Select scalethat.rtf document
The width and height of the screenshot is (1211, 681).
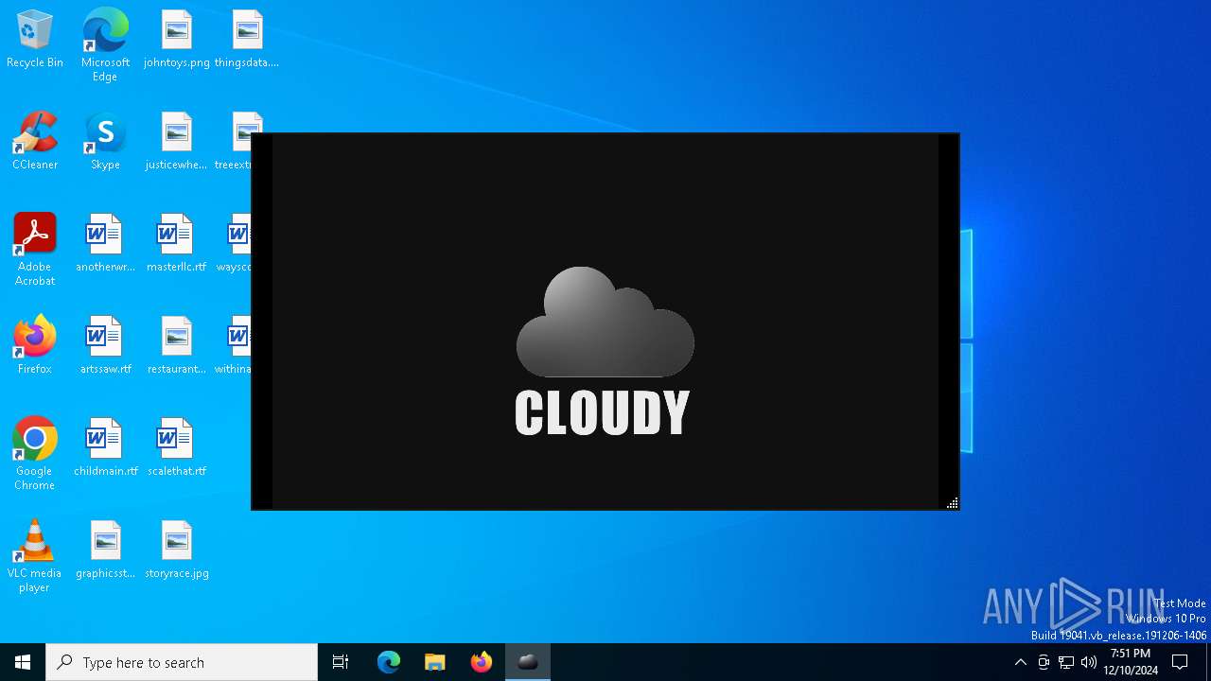[x=177, y=448]
